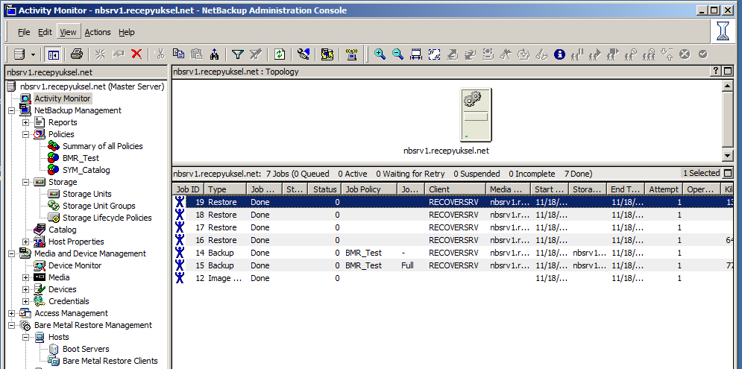This screenshot has width=742, height=369.
Task: Maximize the jobs list pane
Action: (x=727, y=174)
